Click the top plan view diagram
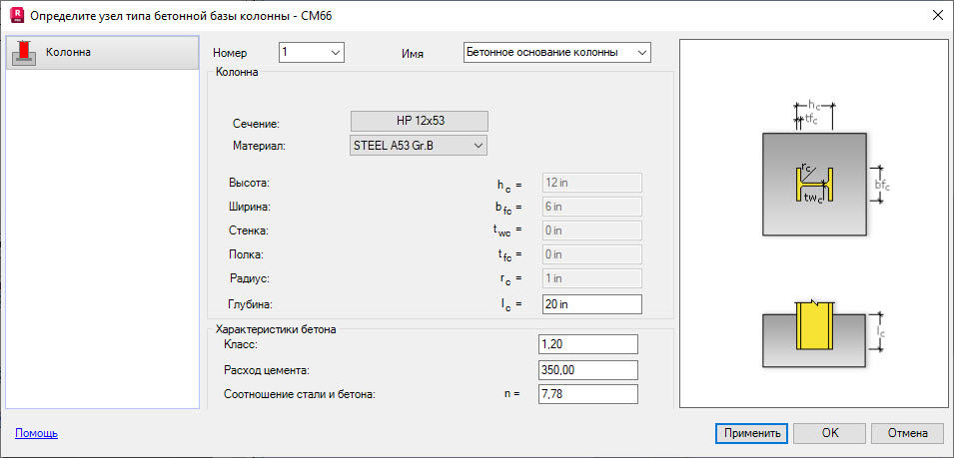 (x=814, y=184)
